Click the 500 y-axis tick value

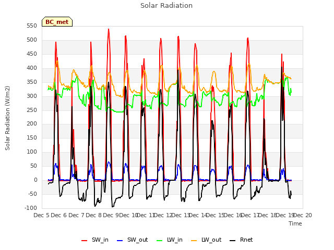tap(32, 40)
